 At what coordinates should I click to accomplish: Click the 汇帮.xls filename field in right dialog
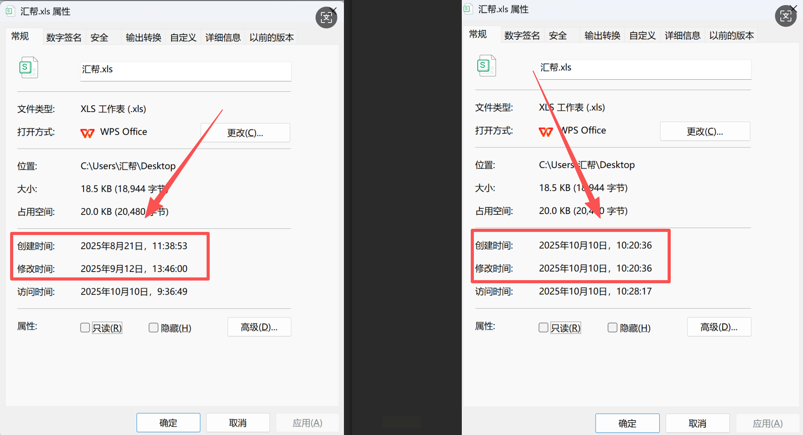pyautogui.click(x=644, y=69)
